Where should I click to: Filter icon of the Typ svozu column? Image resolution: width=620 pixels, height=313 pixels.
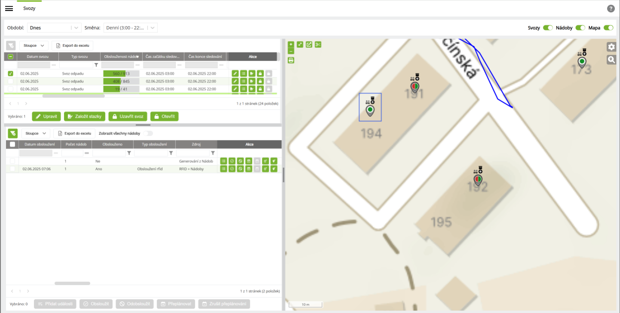click(x=96, y=65)
